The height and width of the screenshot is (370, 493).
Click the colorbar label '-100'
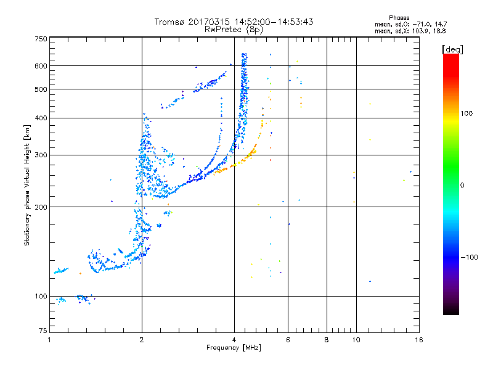pyautogui.click(x=469, y=257)
